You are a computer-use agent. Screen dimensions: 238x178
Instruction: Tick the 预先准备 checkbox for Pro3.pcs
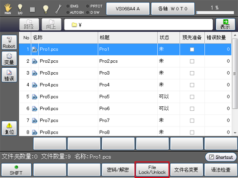[x=192, y=73]
